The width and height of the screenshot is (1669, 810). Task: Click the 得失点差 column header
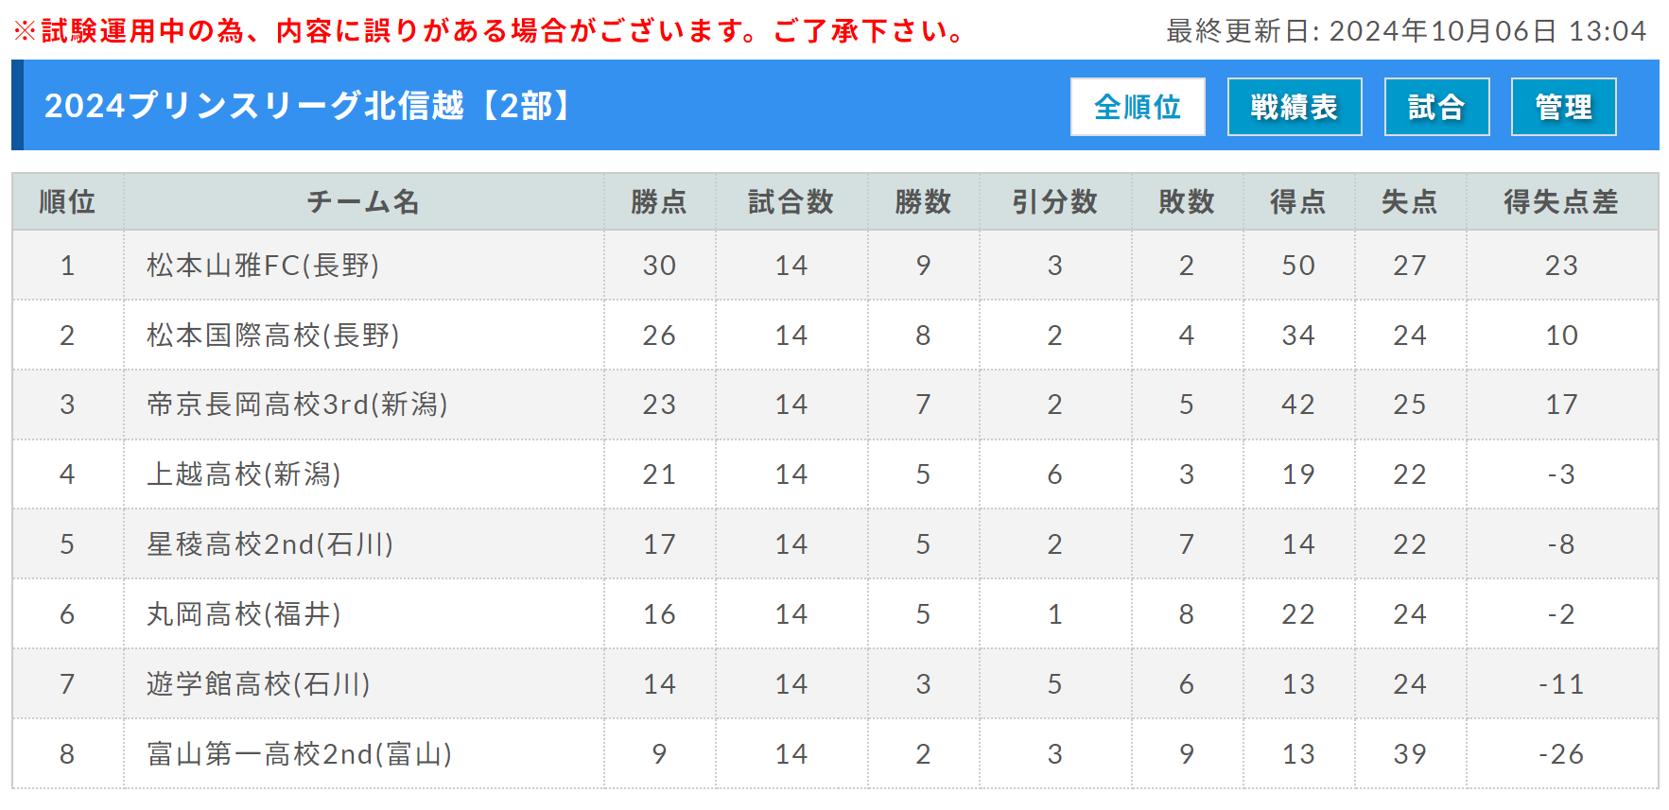(1561, 201)
